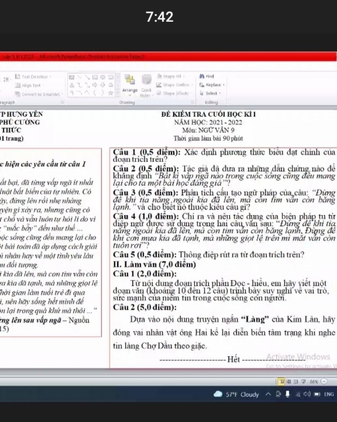Open Shape Effects menu

pos(174,93)
